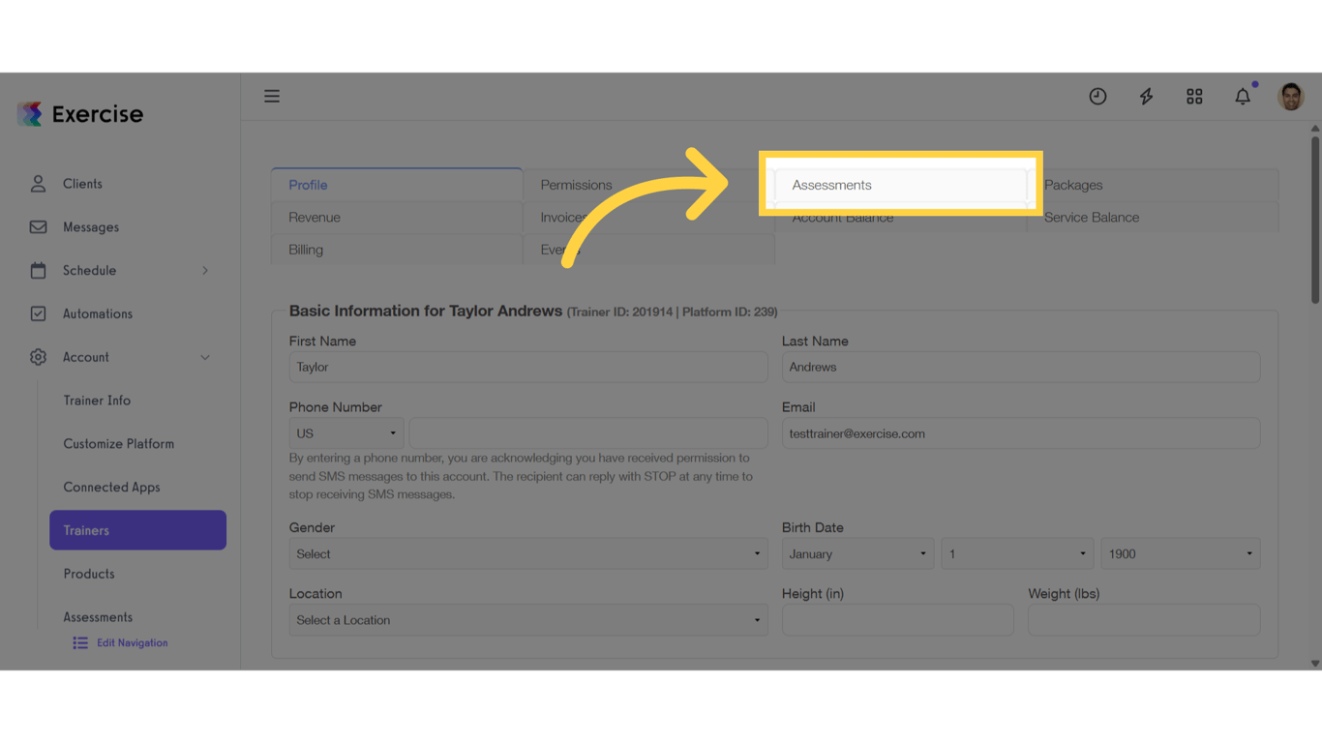Click the hamburger menu to collapse sidebar
Viewport: 1322px width, 743px height.
(x=272, y=96)
